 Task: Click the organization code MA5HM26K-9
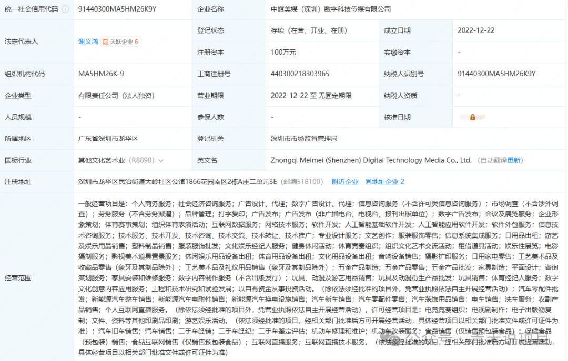pos(101,74)
